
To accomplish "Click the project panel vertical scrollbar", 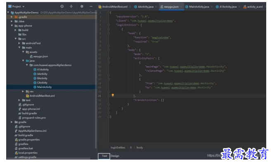I will click(x=96, y=80).
